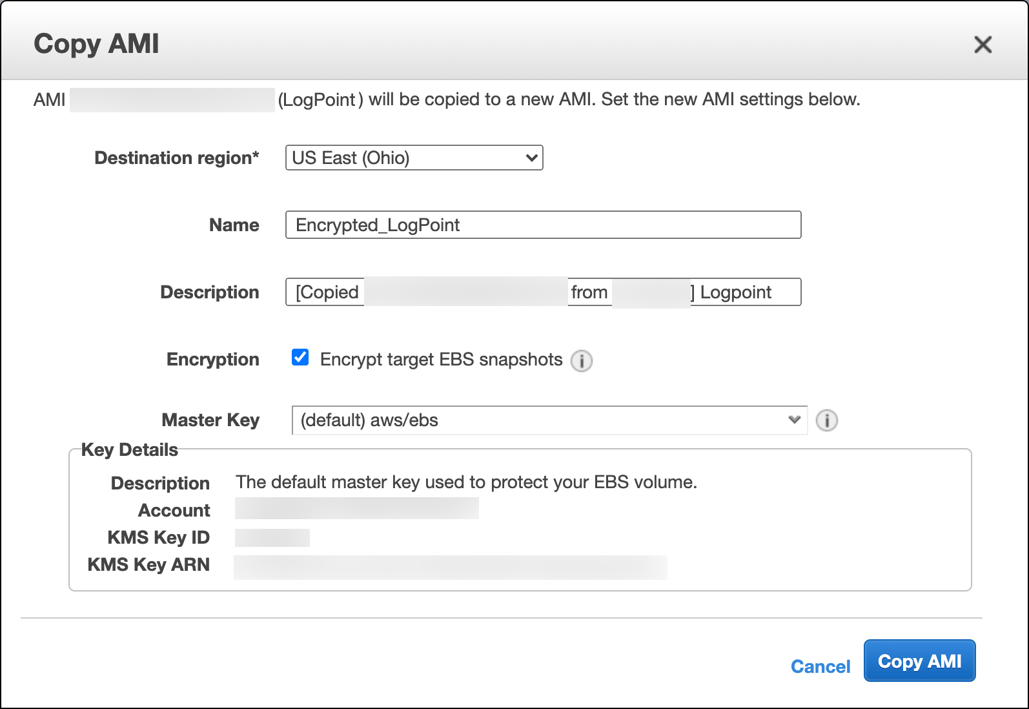The image size is (1029, 709).
Task: Click the Cancel link
Action: coord(820,666)
